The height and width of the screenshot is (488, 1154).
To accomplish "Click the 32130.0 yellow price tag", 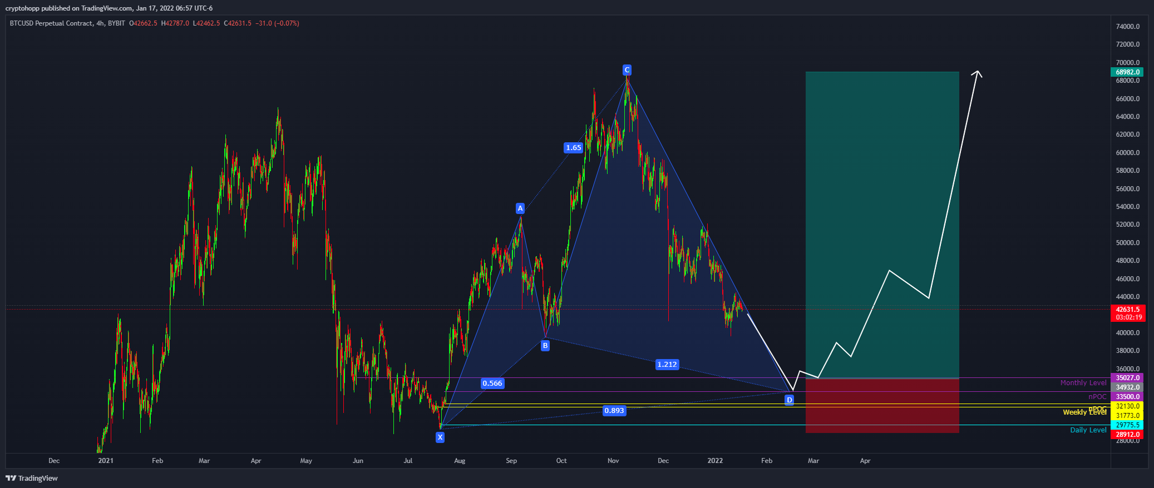I will coord(1127,406).
